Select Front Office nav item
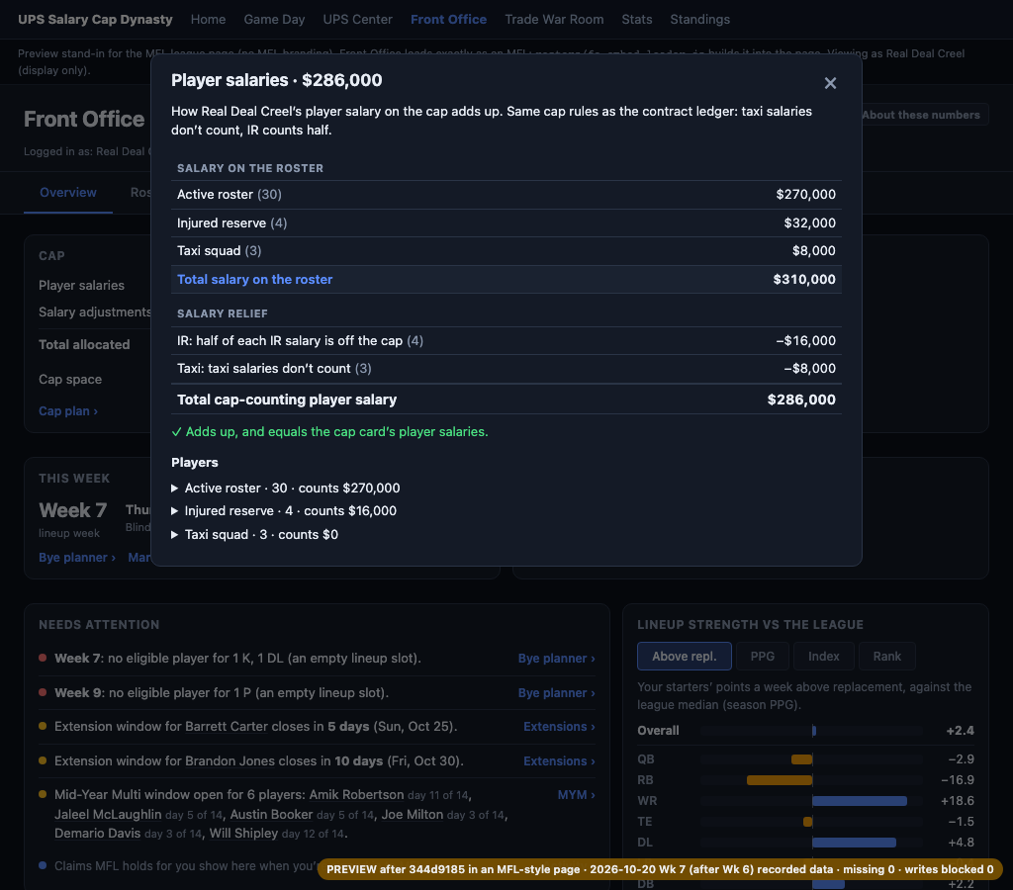Screen dimensions: 1013x890 [x=448, y=20]
